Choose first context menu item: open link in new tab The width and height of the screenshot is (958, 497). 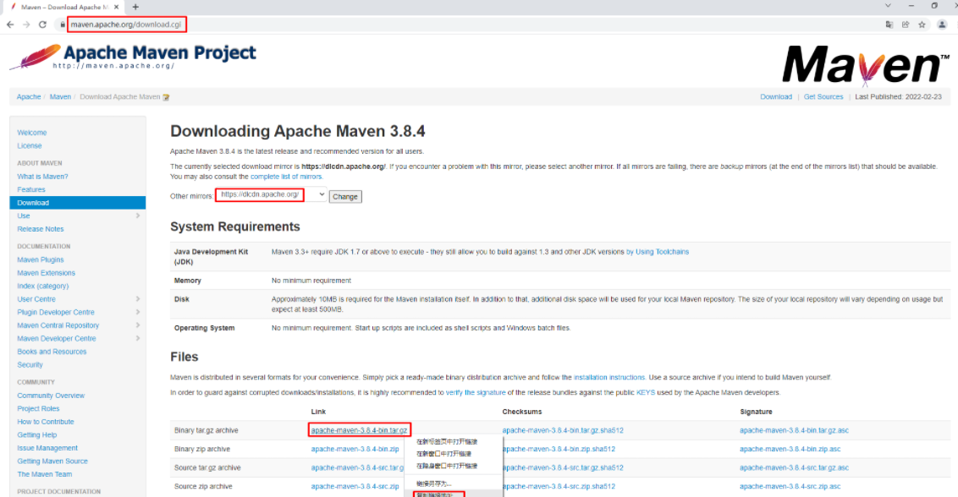tap(453, 441)
